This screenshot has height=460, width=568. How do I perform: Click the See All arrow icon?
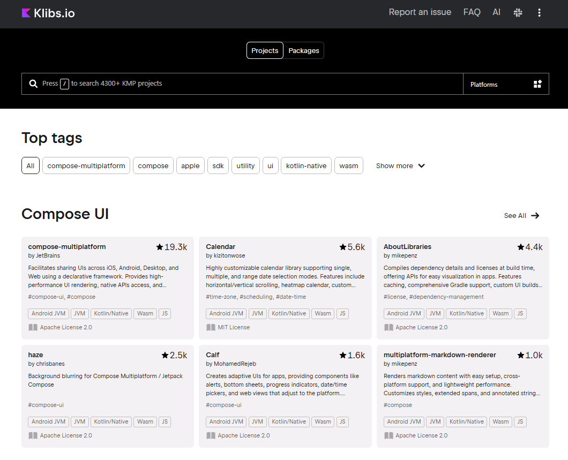point(535,216)
